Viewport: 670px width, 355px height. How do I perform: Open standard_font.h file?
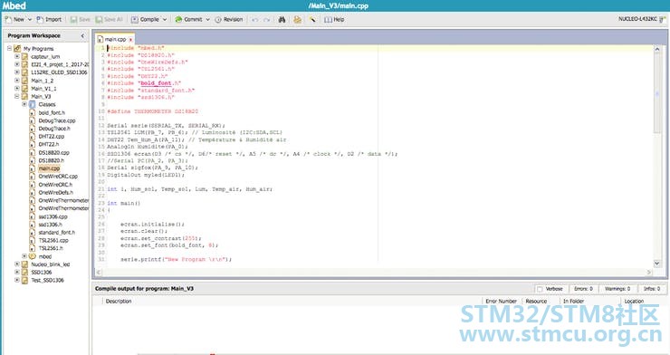point(56,233)
